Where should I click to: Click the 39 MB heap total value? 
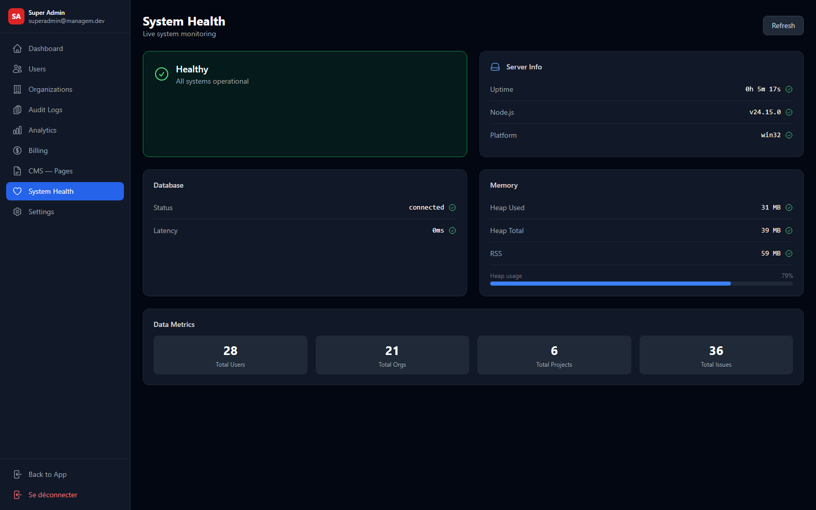(x=771, y=231)
